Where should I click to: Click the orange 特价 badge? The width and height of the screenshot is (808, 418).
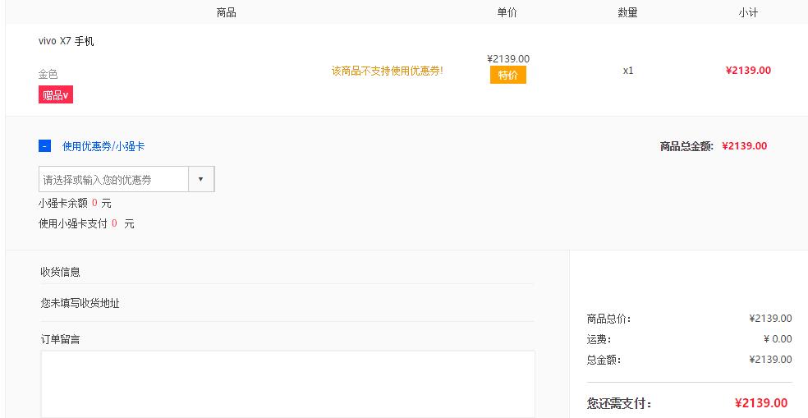[507, 76]
